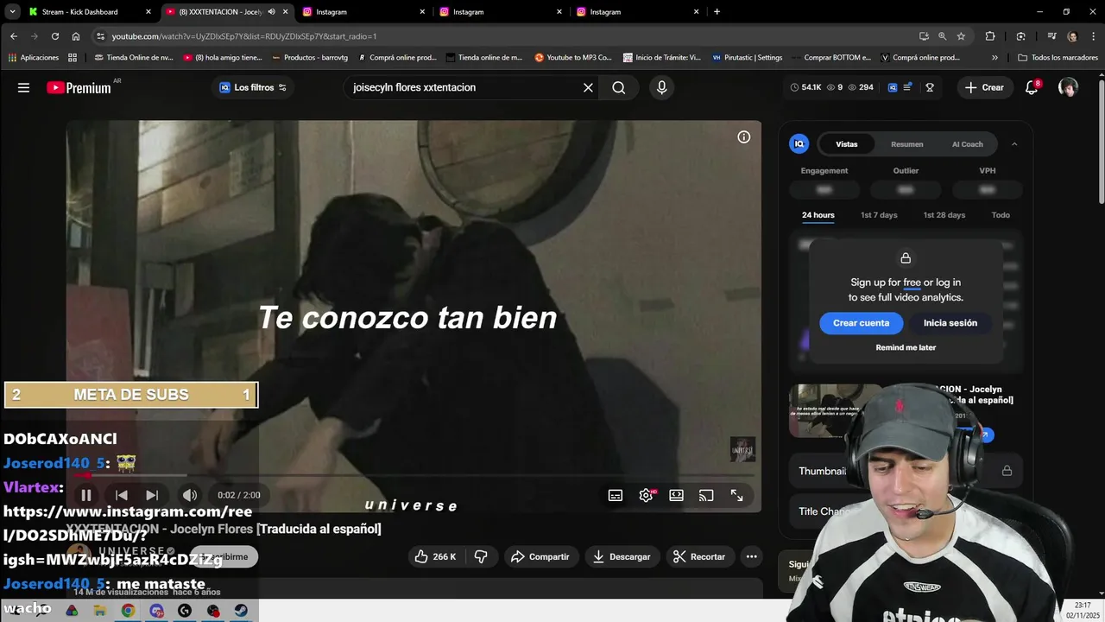Screen dimensions: 1105x622
Task: Click the 54.1K stats indicator
Action: coord(805,87)
